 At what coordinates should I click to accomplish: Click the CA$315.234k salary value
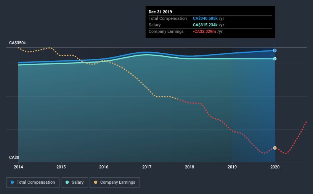tap(205, 25)
